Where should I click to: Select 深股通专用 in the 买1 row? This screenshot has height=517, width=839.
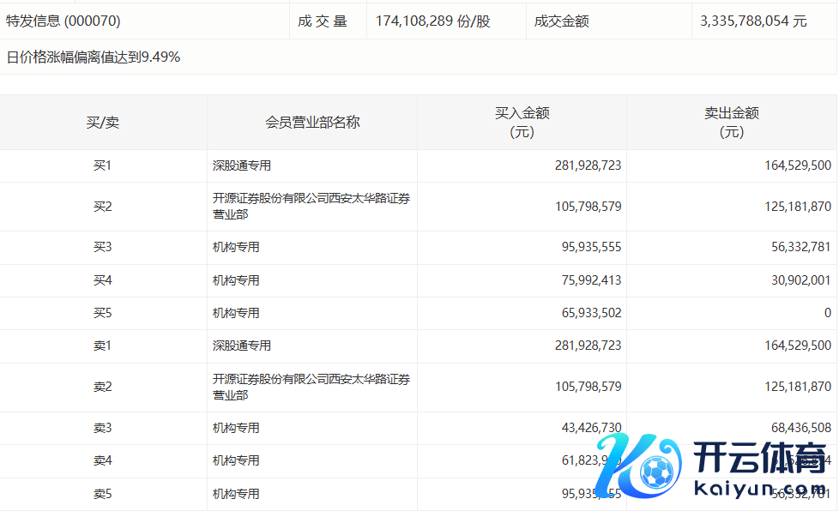click(x=242, y=165)
